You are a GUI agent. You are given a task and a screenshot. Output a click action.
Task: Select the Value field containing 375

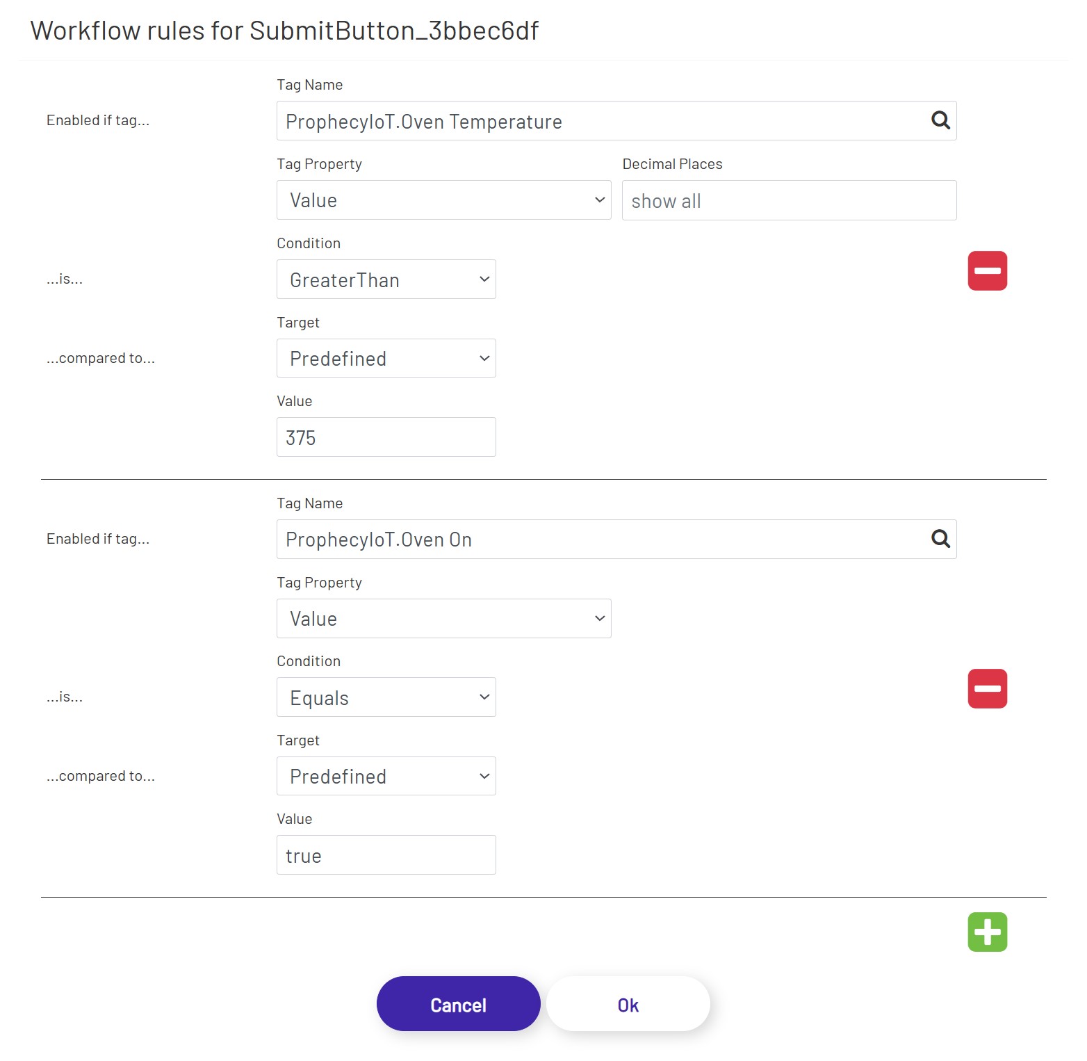(385, 437)
